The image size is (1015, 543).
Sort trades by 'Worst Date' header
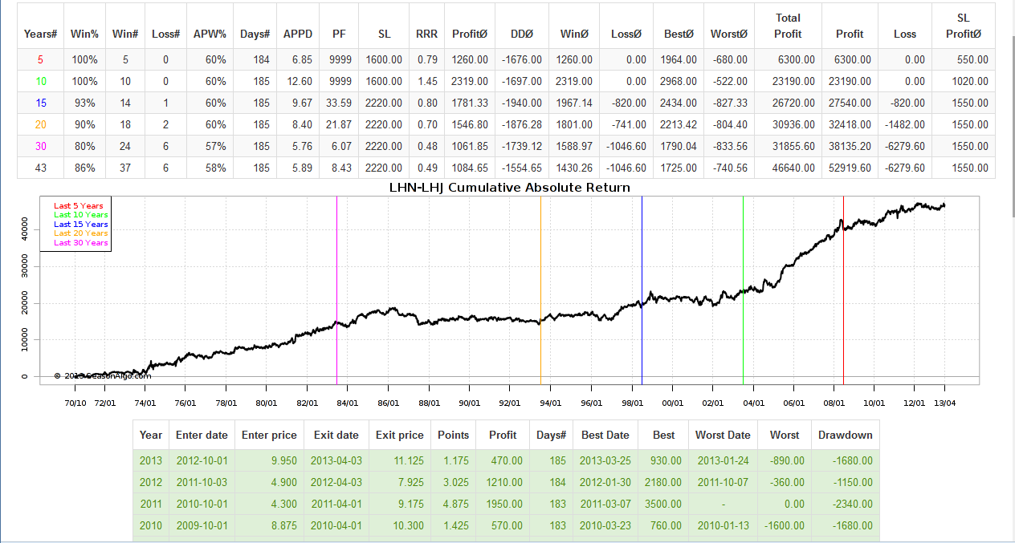723,435
